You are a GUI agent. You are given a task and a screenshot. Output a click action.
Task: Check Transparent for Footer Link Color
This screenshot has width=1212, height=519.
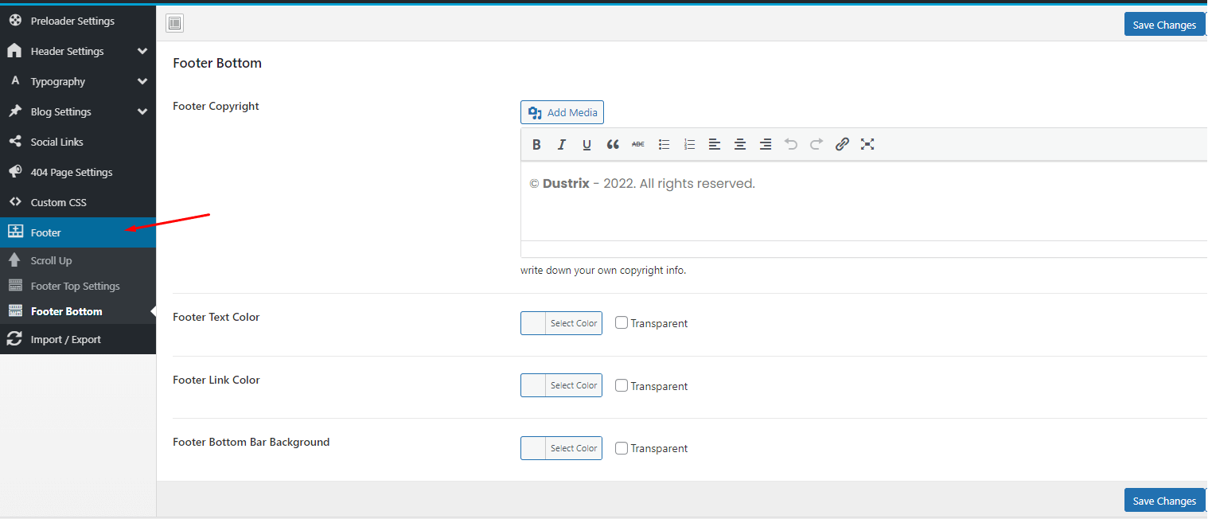click(x=622, y=385)
